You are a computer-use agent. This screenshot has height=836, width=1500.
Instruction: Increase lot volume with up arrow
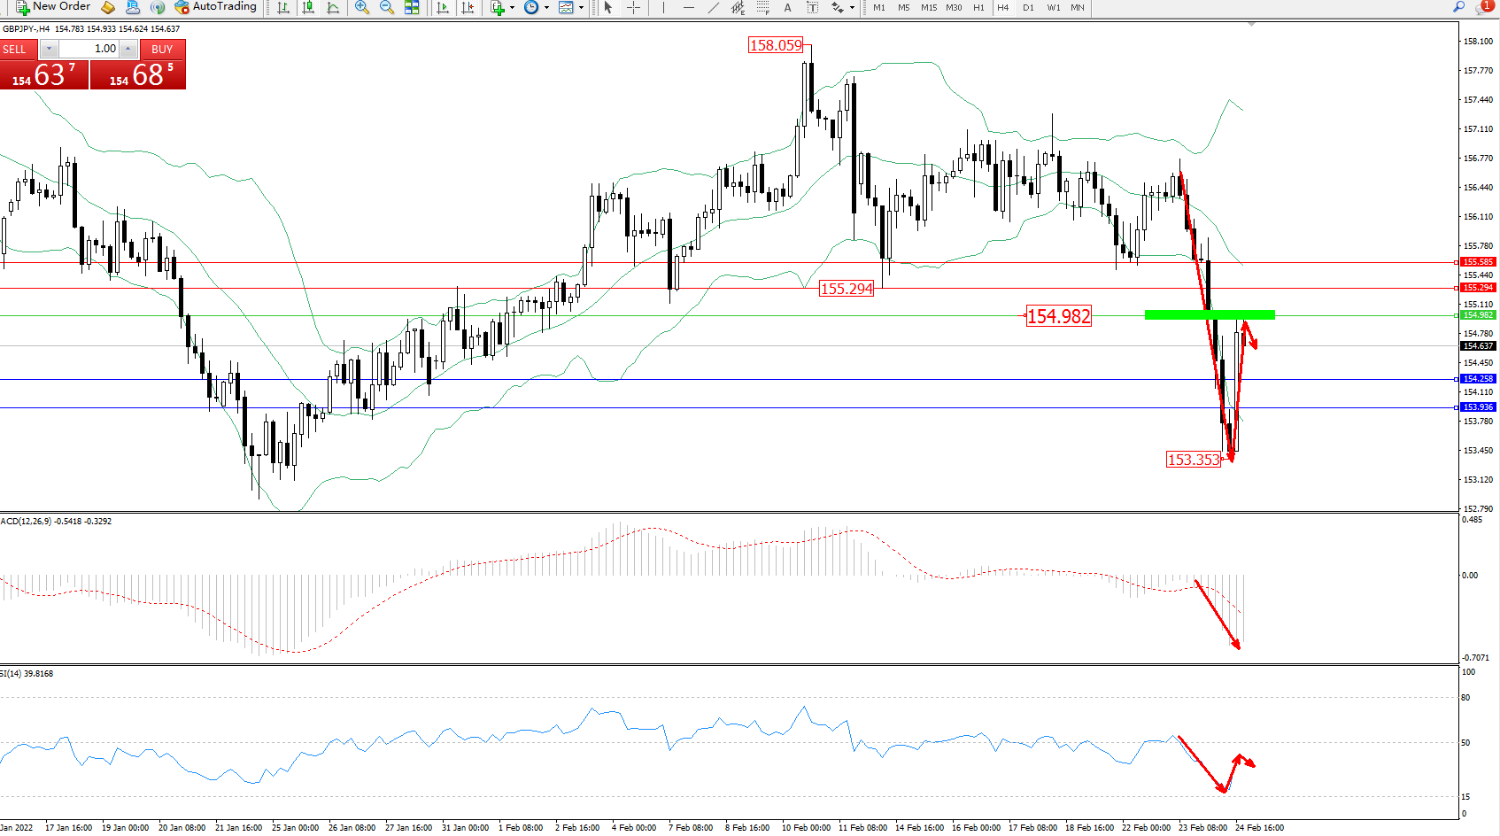pos(128,49)
